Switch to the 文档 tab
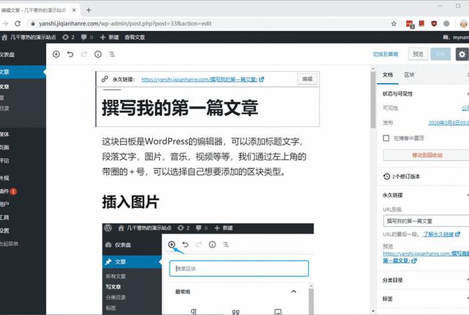 [x=388, y=75]
